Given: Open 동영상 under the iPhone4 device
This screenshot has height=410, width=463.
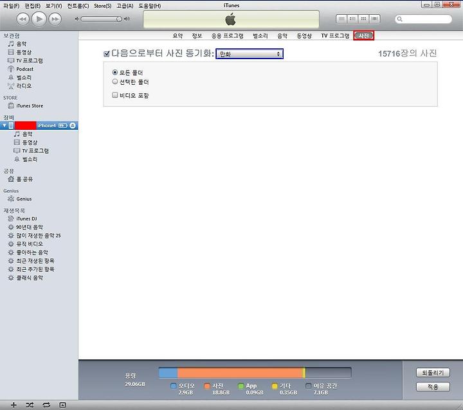Looking at the screenshot, I should pyautogui.click(x=30, y=142).
